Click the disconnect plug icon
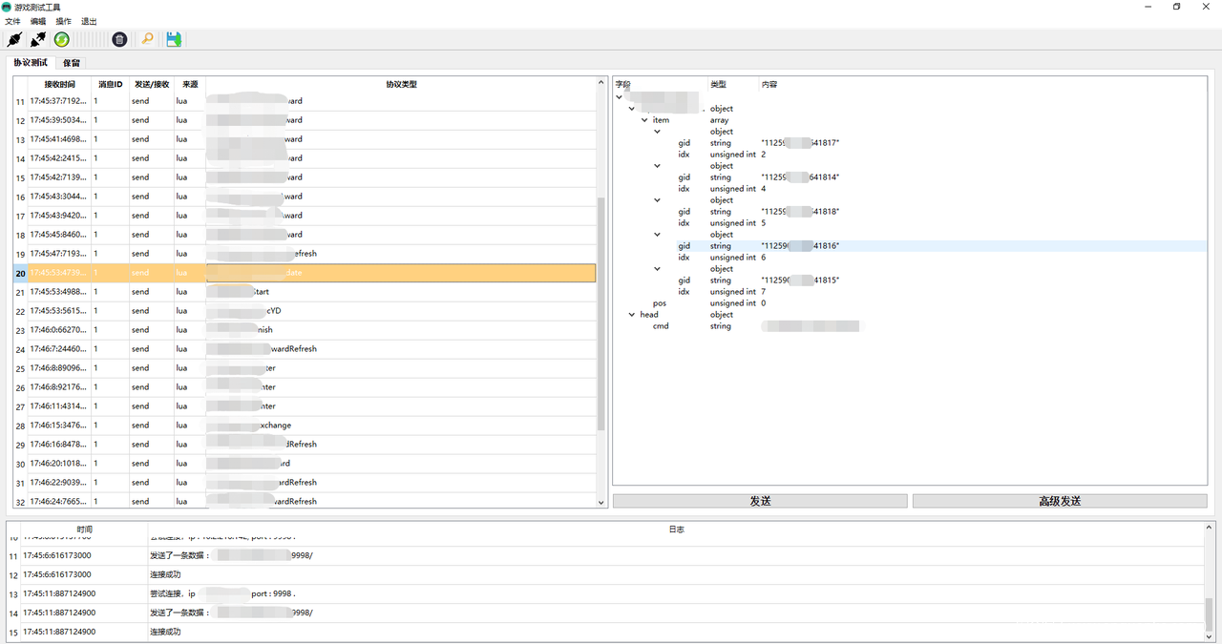The image size is (1222, 644). pyautogui.click(x=38, y=39)
